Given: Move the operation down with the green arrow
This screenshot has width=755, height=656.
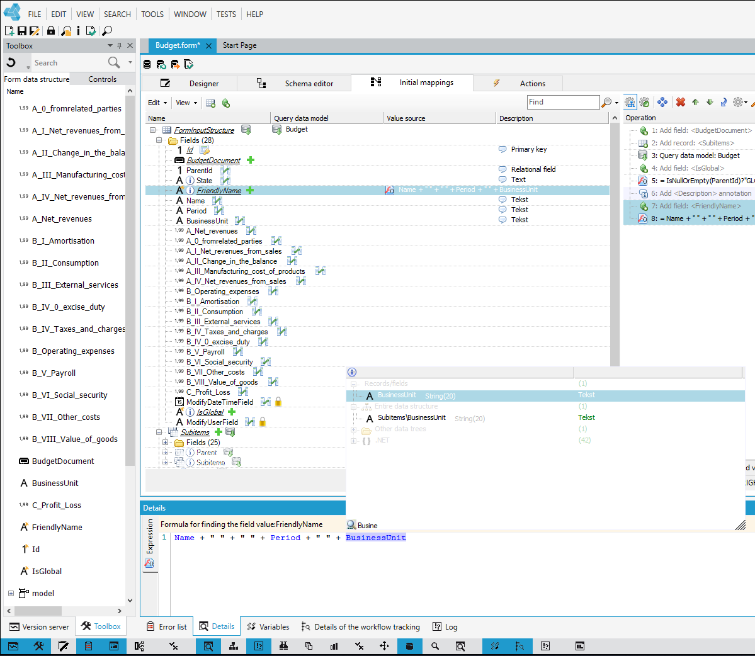Looking at the screenshot, I should tap(710, 102).
